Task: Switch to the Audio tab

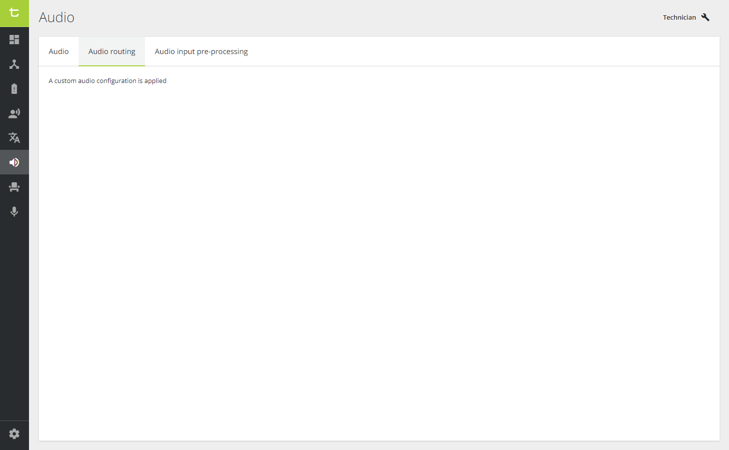Action: coord(58,52)
